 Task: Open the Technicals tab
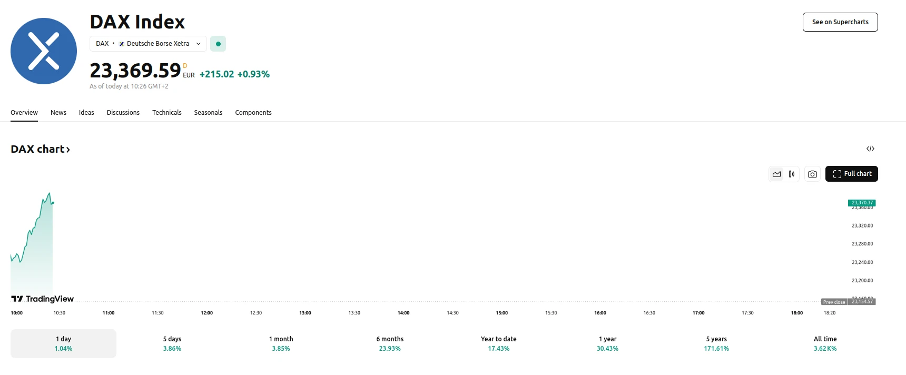coord(166,113)
